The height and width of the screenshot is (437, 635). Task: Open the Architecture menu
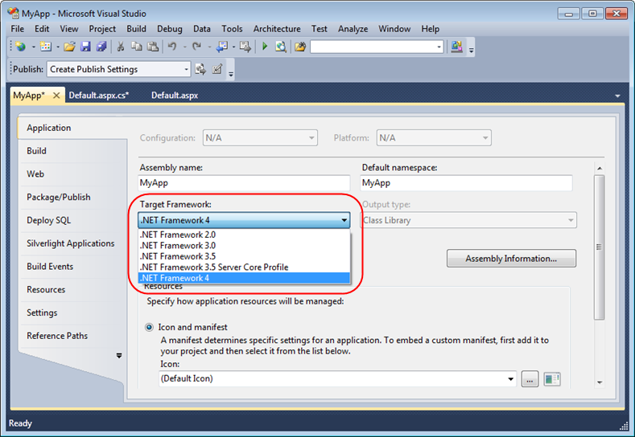(277, 29)
